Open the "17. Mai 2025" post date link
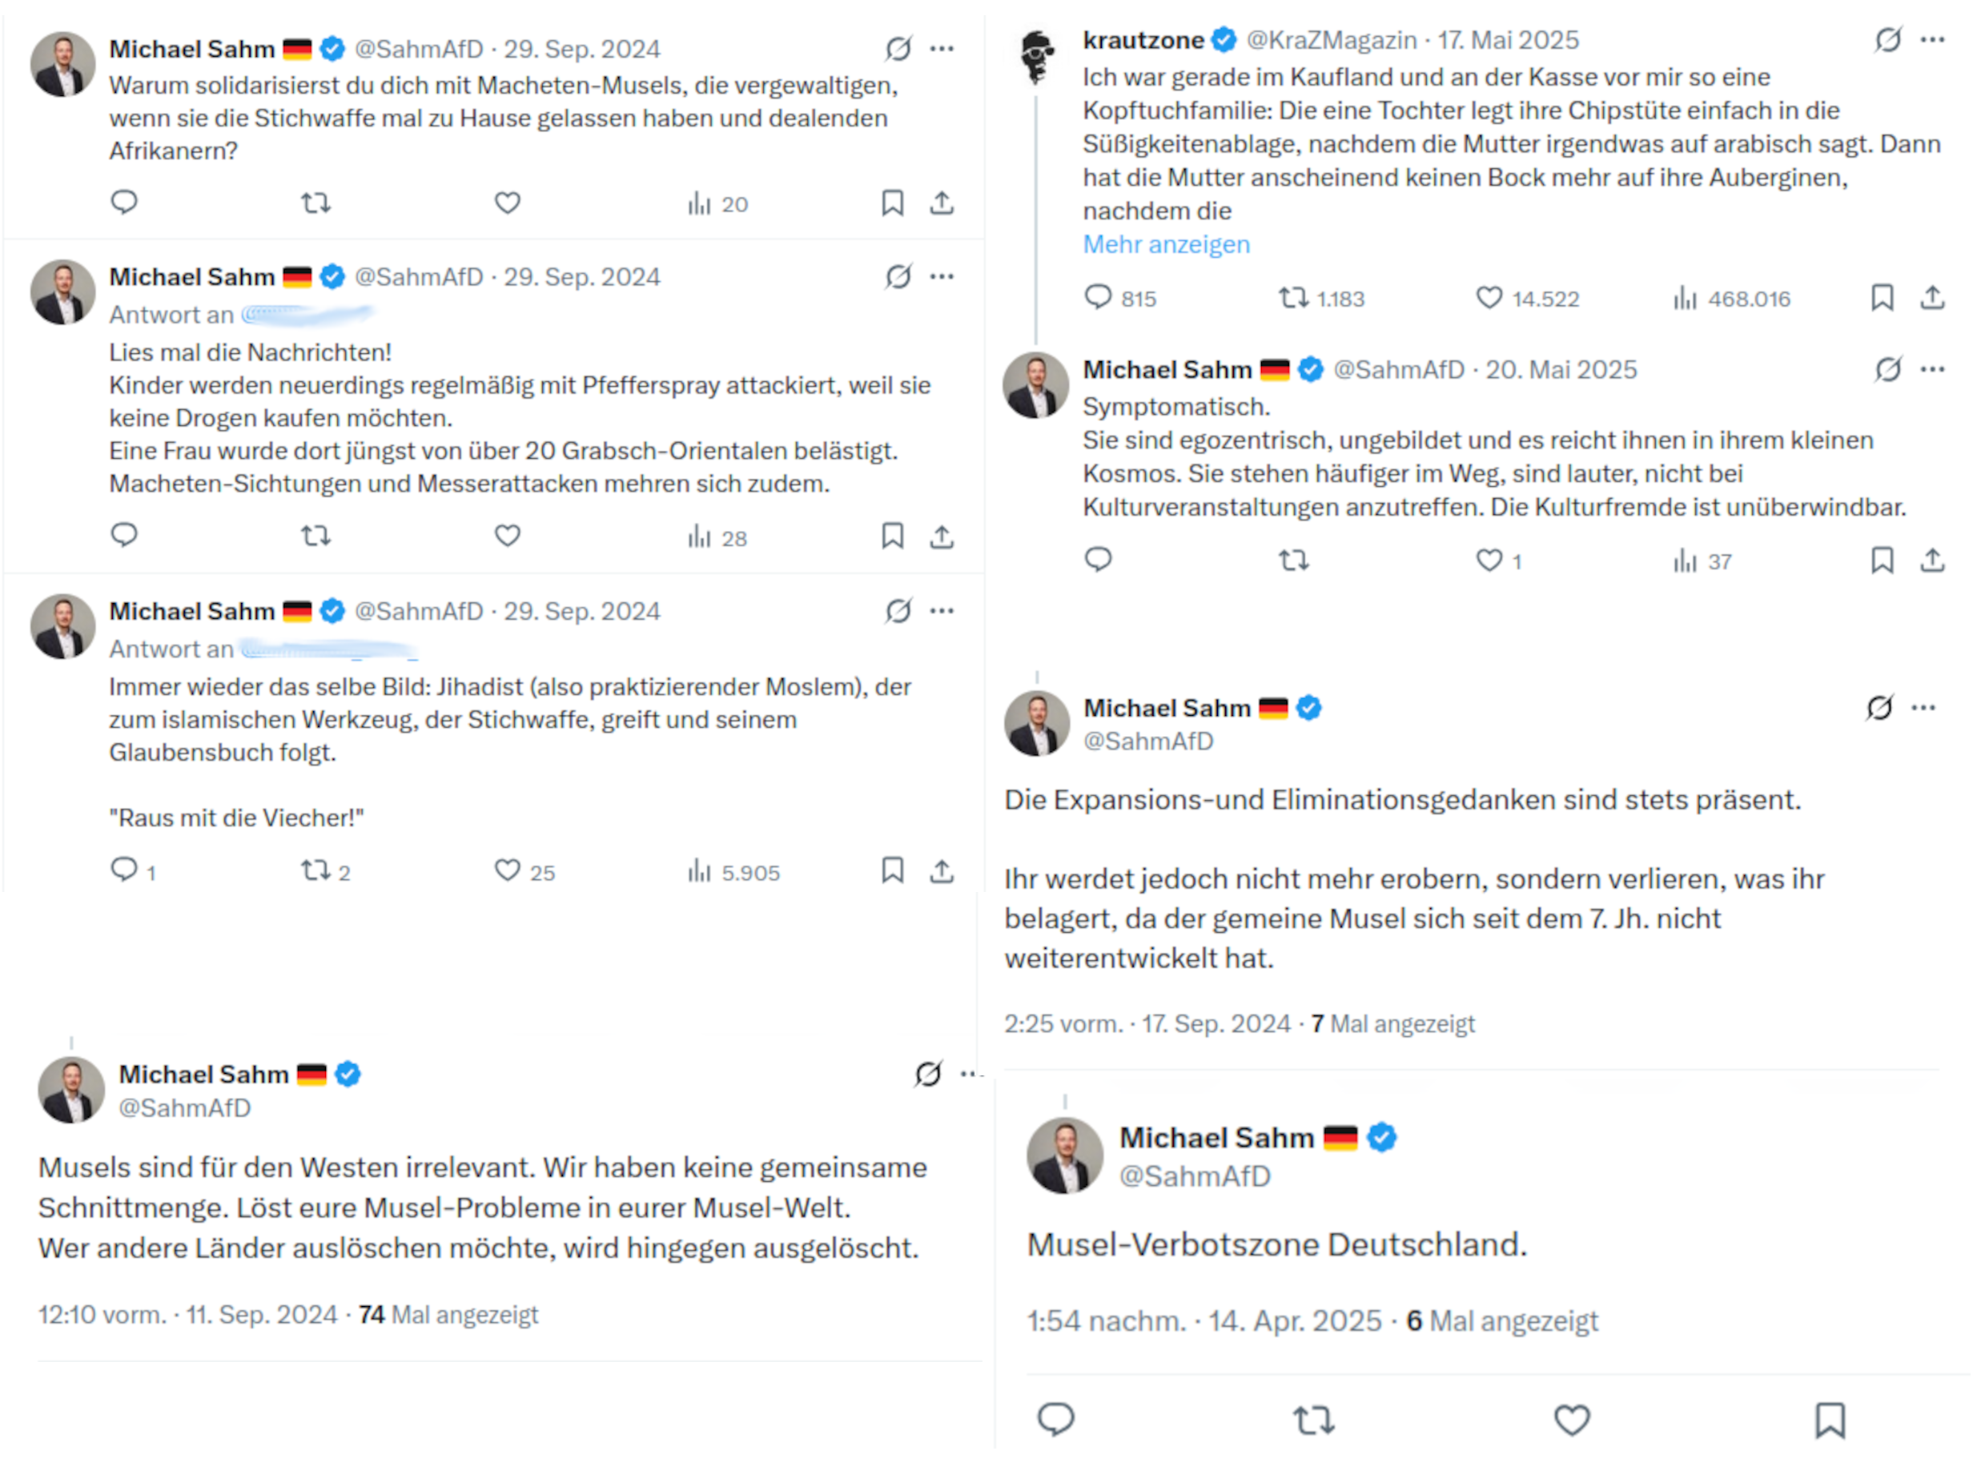The image size is (1977, 1467). tap(1509, 40)
